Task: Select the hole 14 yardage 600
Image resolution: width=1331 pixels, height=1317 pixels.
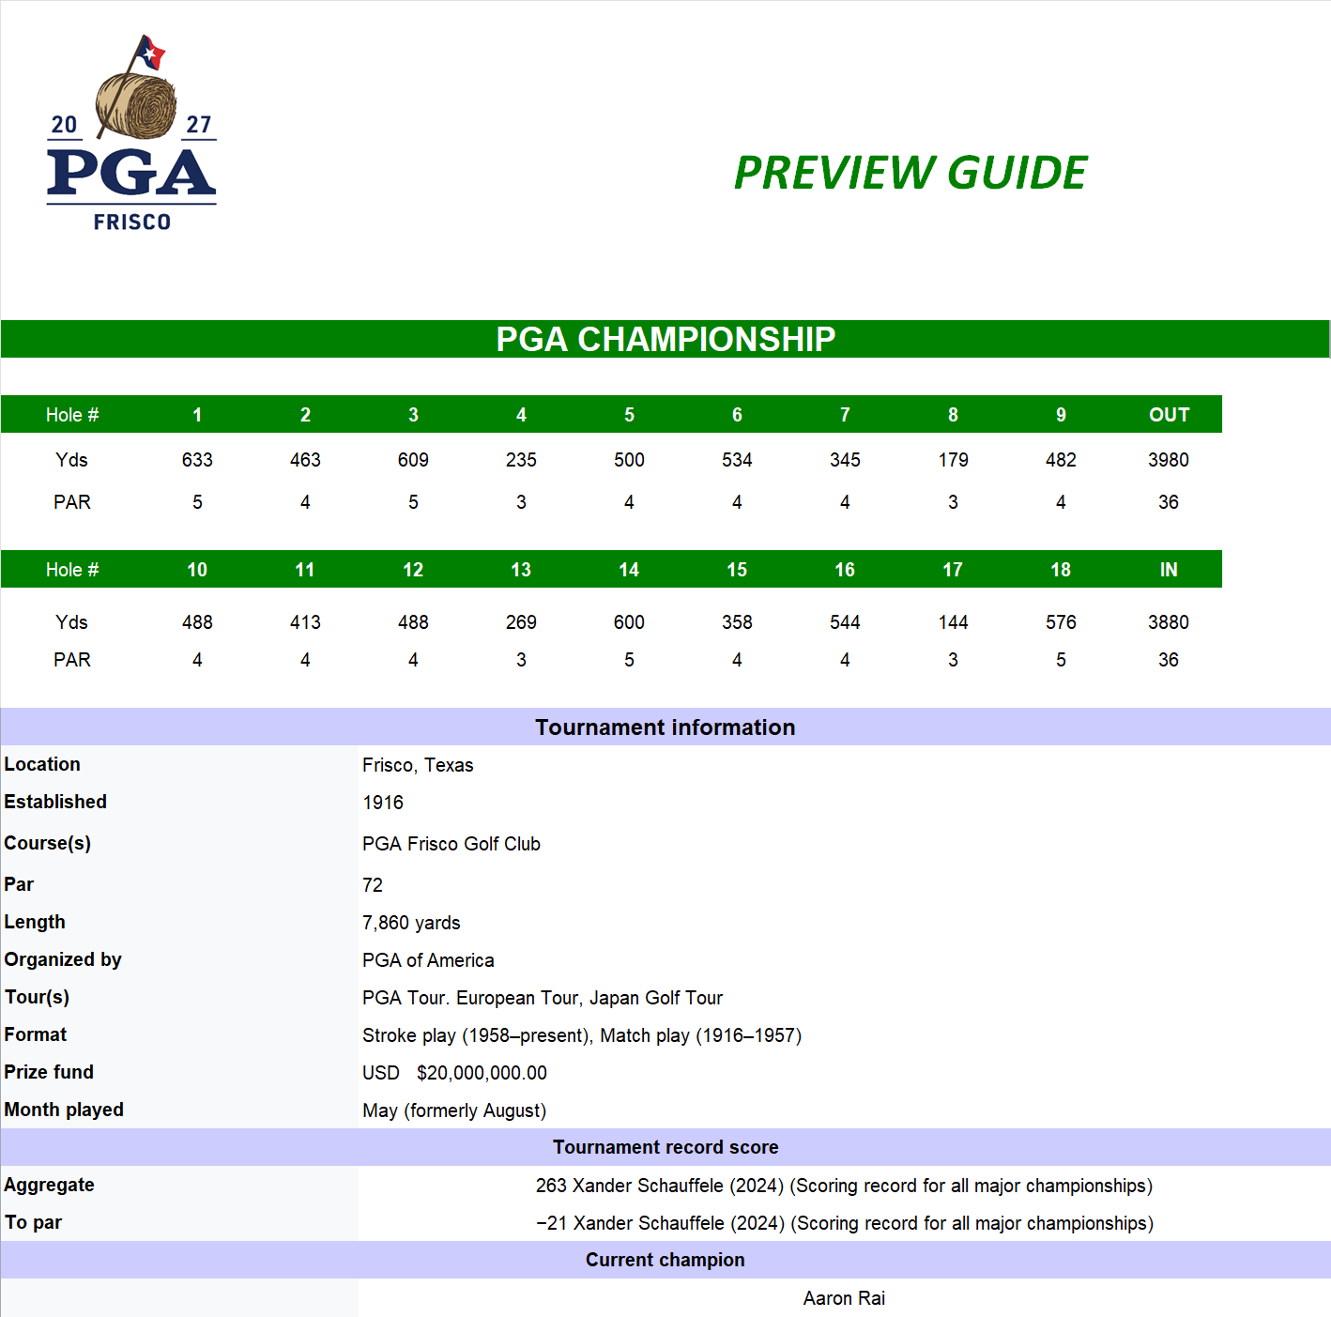Action: (629, 622)
